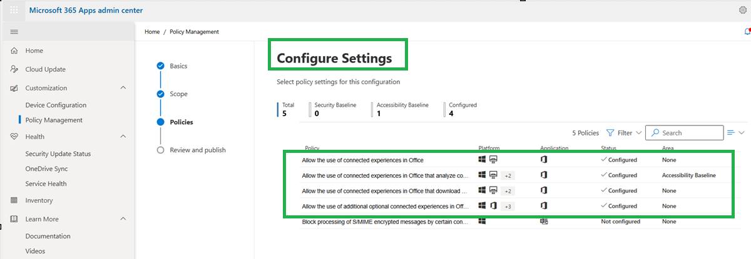Collapse the navigation hamburger menu
Image resolution: width=751 pixels, height=259 pixels.
pyautogui.click(x=14, y=32)
